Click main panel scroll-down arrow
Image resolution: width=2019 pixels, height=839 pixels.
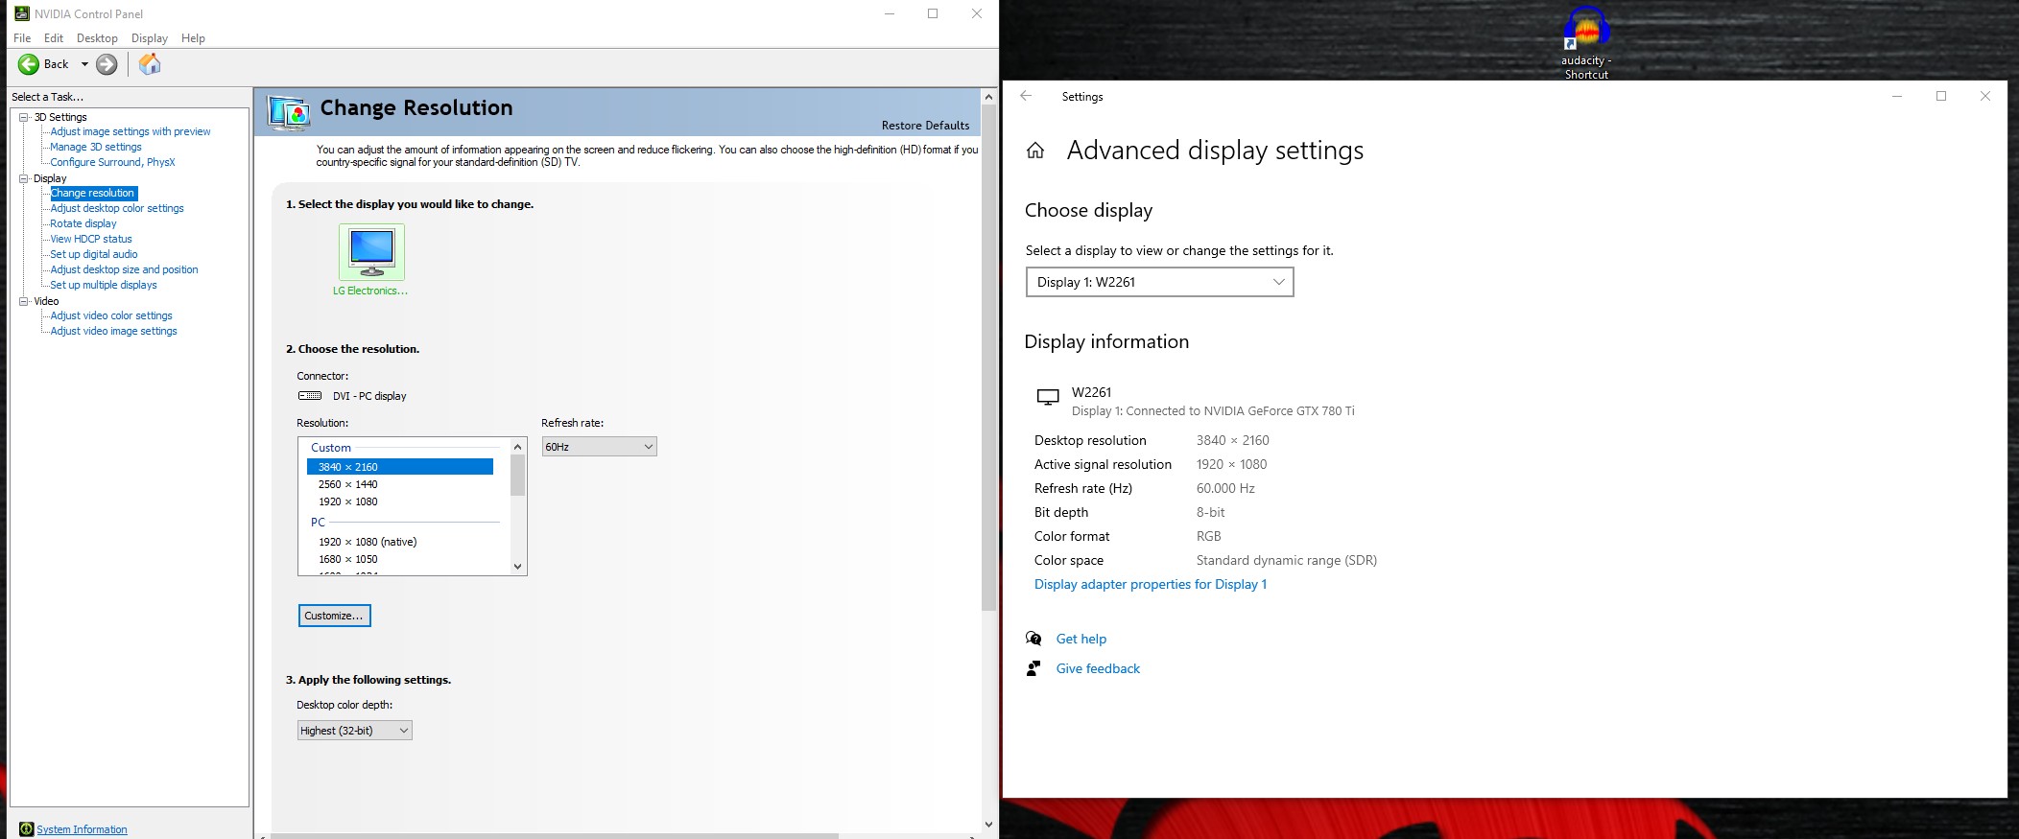(988, 825)
